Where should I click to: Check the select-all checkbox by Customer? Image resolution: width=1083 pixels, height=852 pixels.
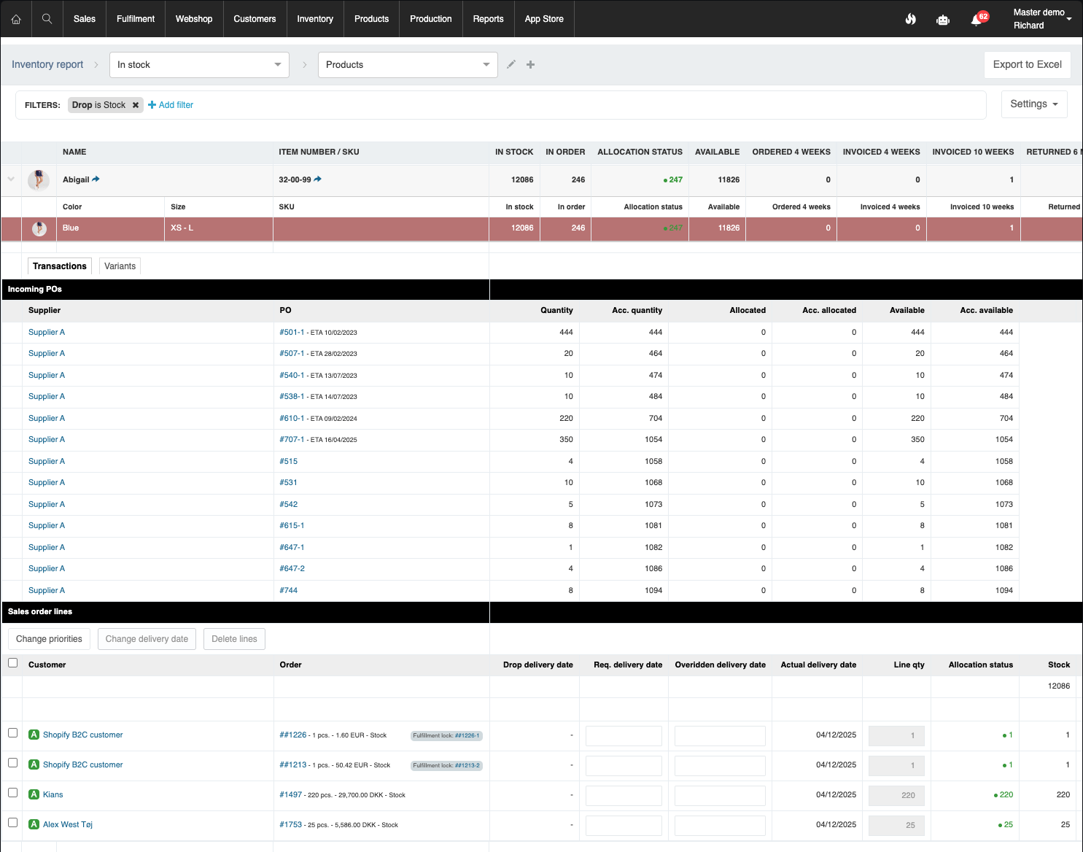12,663
